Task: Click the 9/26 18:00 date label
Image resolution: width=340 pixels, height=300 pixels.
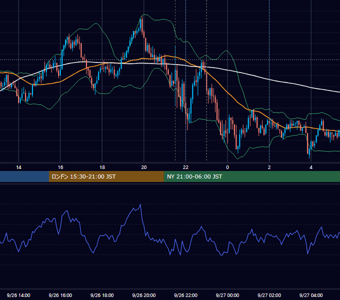Action: 102,295
